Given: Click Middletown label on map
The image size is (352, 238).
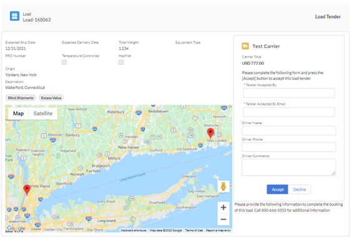Looking at the screenshot, I should pyautogui.click(x=159, y=111).
